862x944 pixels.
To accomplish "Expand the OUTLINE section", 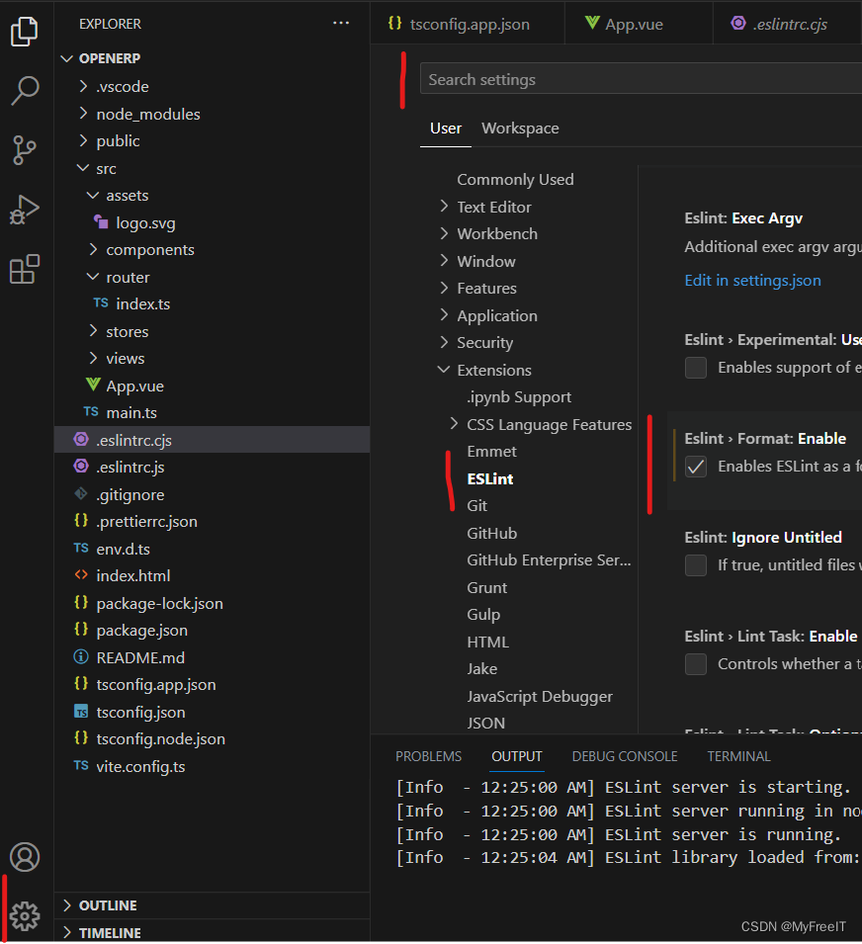I will (x=67, y=904).
